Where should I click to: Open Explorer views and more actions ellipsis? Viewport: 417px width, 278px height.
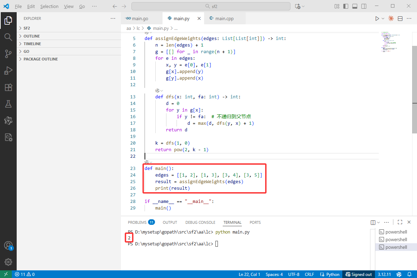113,18
